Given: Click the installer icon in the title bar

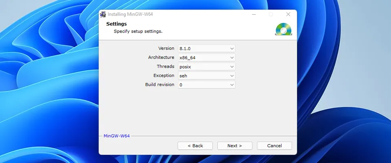Looking at the screenshot, I should [103, 15].
